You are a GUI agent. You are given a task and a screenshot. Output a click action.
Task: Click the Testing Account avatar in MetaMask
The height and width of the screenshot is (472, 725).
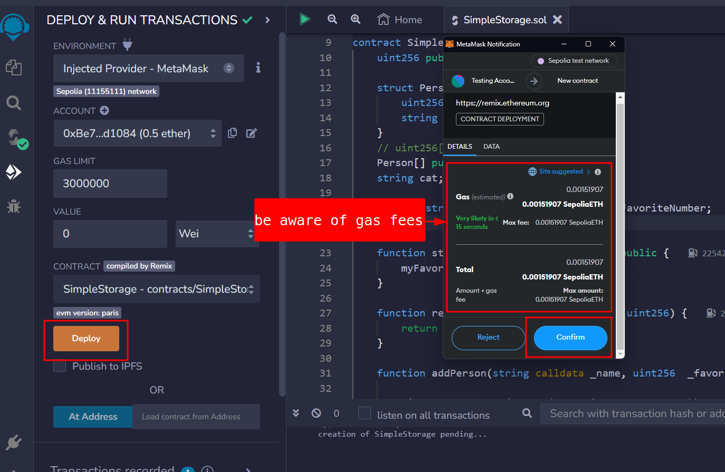click(458, 81)
